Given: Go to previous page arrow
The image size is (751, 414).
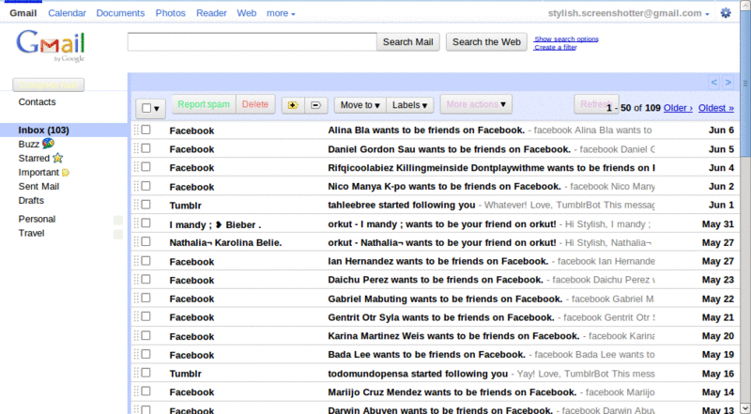Looking at the screenshot, I should pyautogui.click(x=714, y=83).
